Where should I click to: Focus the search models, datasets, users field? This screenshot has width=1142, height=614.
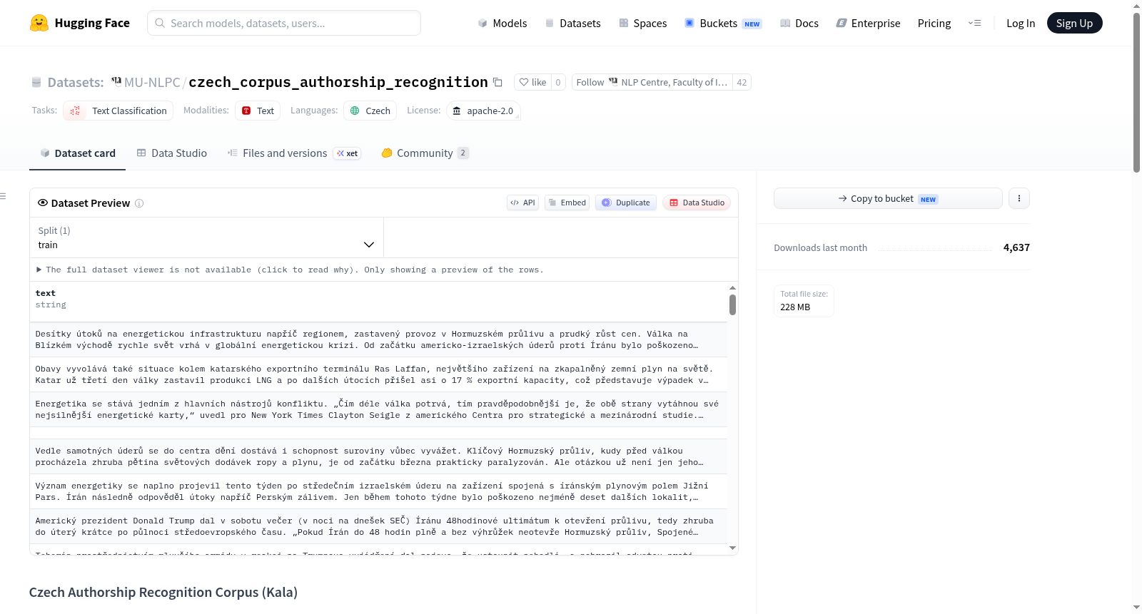(284, 23)
